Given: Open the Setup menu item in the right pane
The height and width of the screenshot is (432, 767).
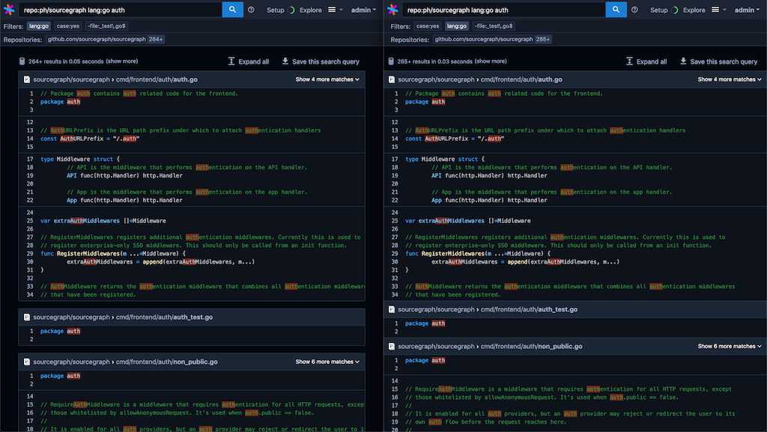Looking at the screenshot, I should [x=659, y=10].
